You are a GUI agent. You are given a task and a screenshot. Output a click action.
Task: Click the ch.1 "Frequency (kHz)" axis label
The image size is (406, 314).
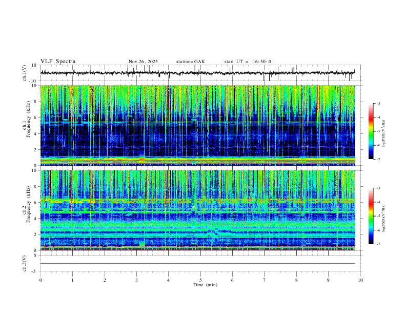(x=28, y=119)
